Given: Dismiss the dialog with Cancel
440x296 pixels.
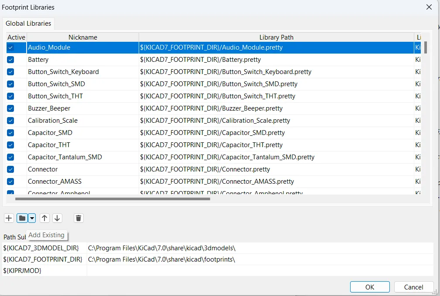Looking at the screenshot, I should coord(413,287).
